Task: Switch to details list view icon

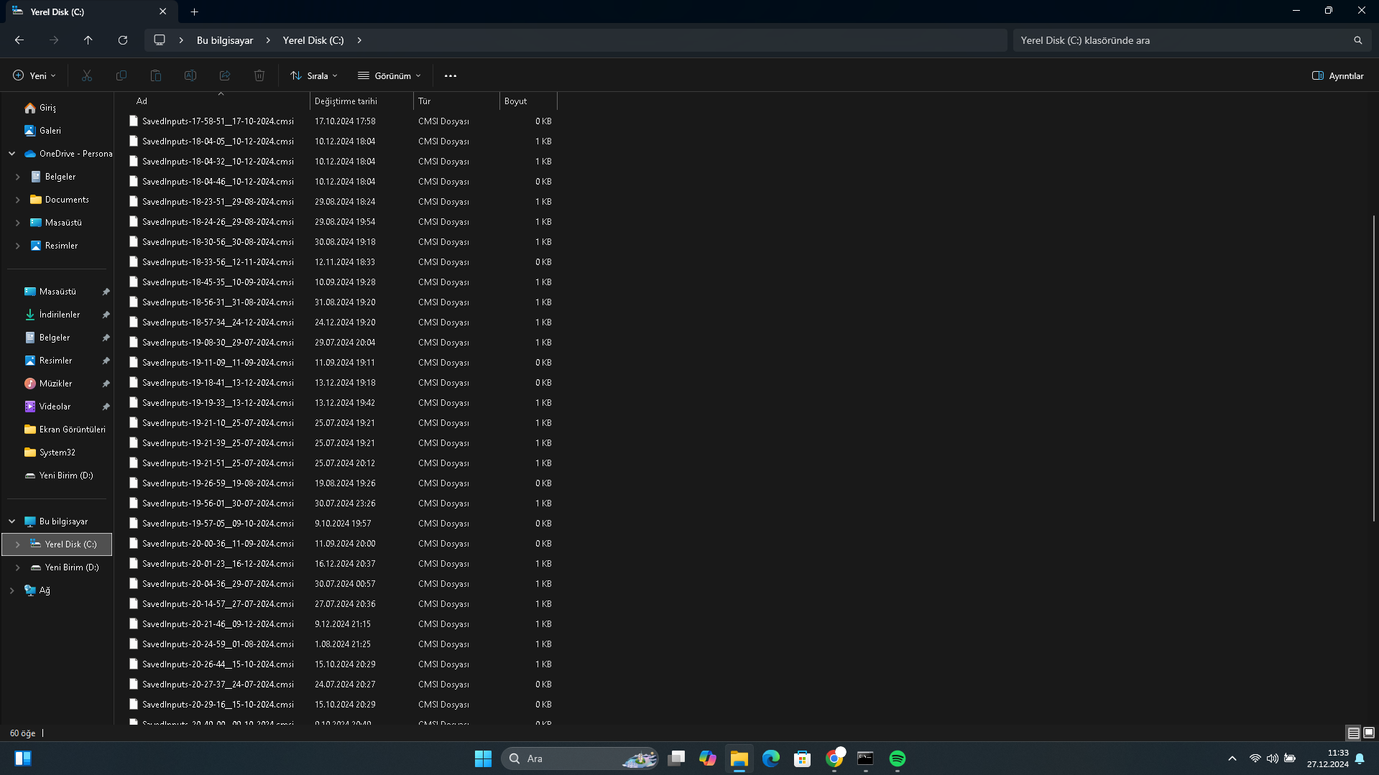Action: coord(1353,733)
